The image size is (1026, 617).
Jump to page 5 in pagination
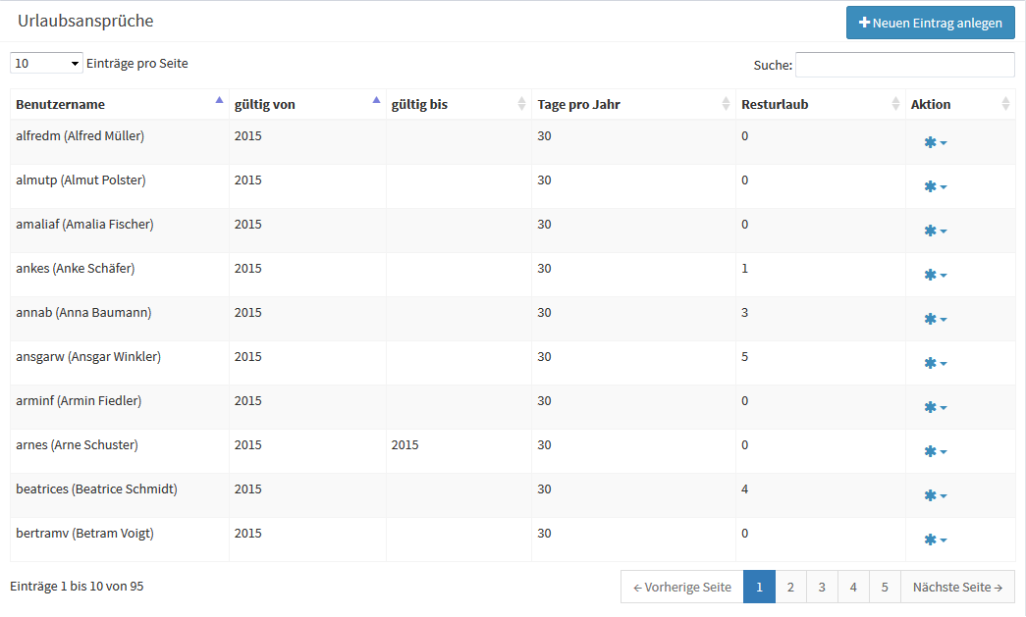point(885,588)
